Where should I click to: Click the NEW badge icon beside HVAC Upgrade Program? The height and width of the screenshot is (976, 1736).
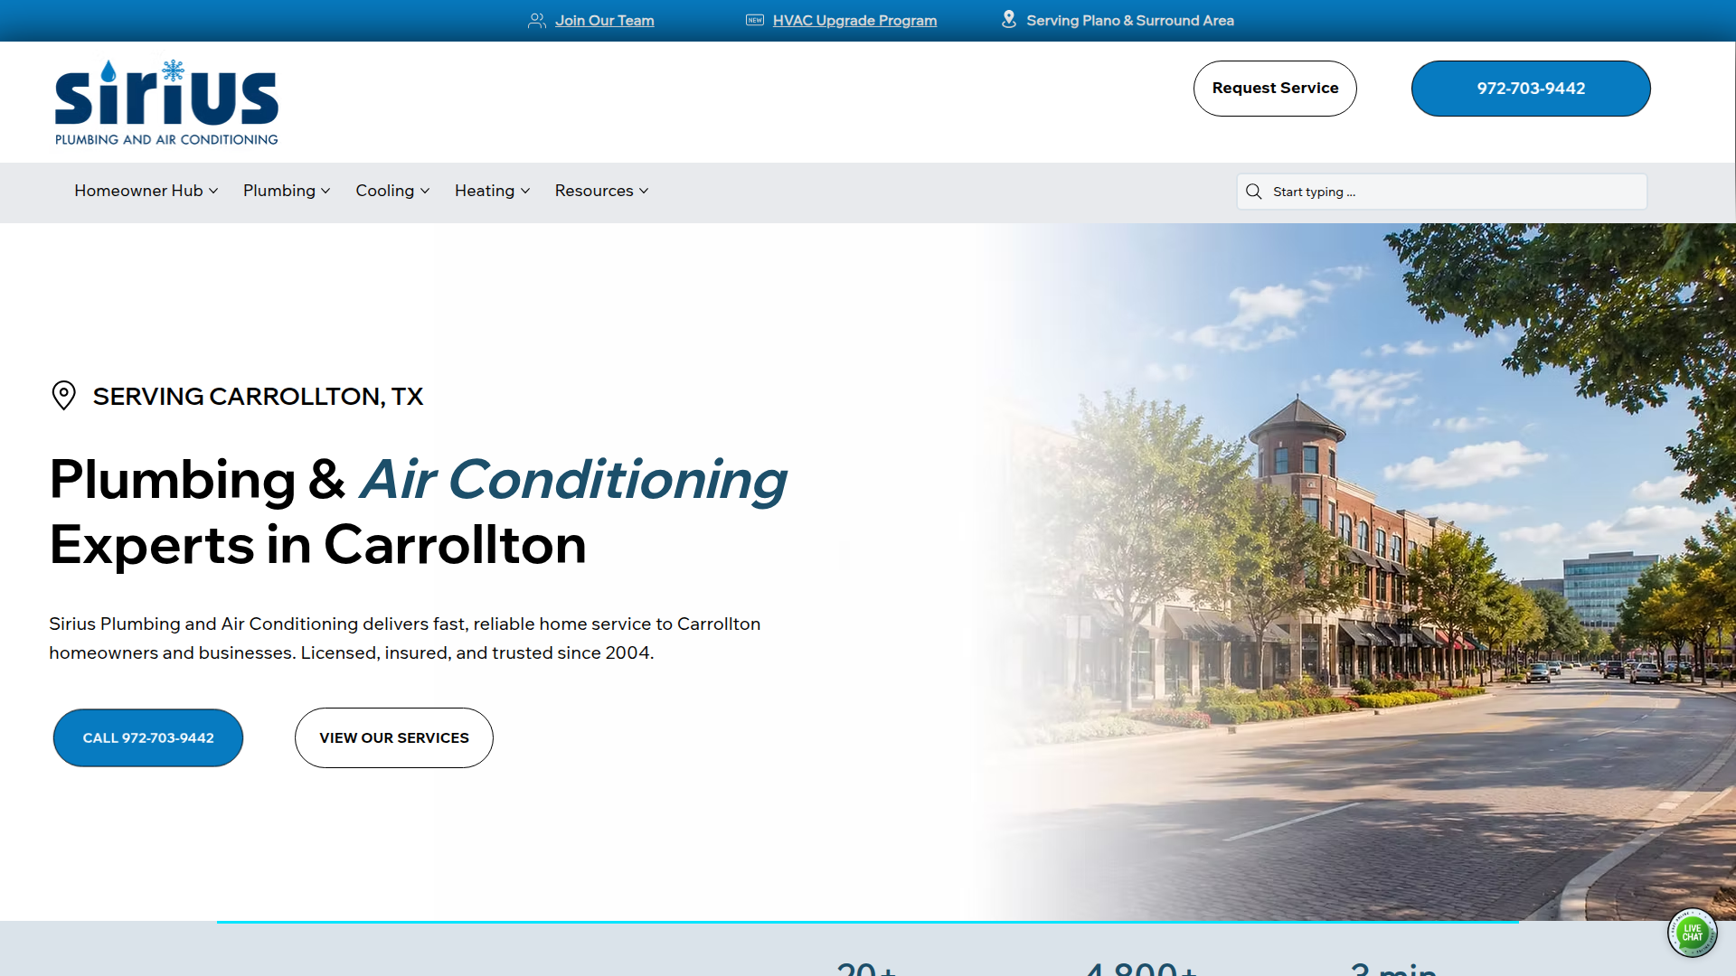click(755, 20)
